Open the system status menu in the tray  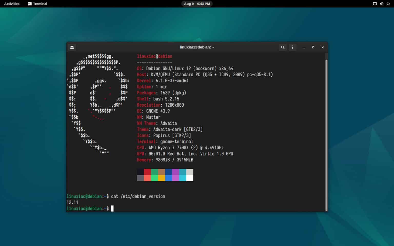(381, 4)
